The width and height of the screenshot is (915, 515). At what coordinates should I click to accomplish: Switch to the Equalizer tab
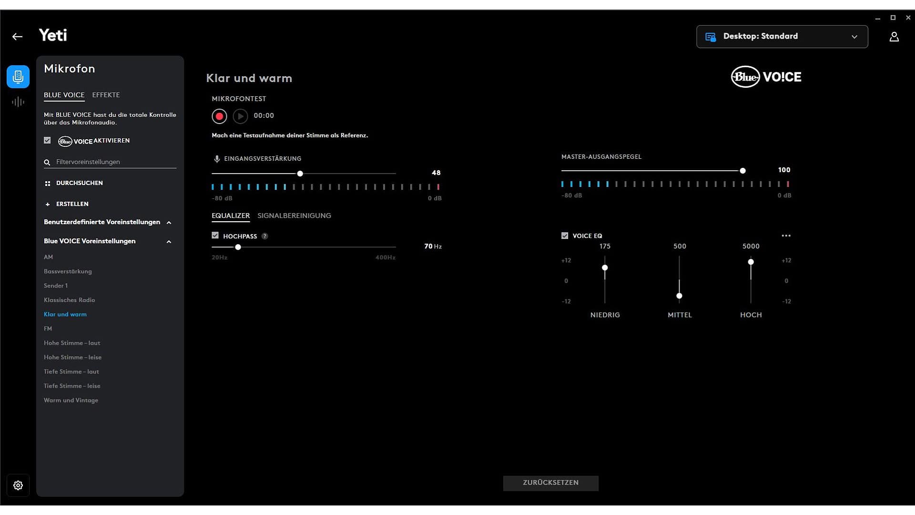231,216
